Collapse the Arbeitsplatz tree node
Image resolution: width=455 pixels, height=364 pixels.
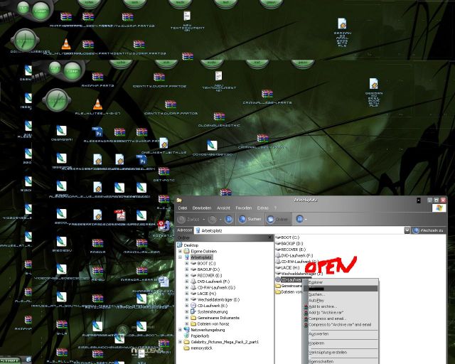coord(180,257)
